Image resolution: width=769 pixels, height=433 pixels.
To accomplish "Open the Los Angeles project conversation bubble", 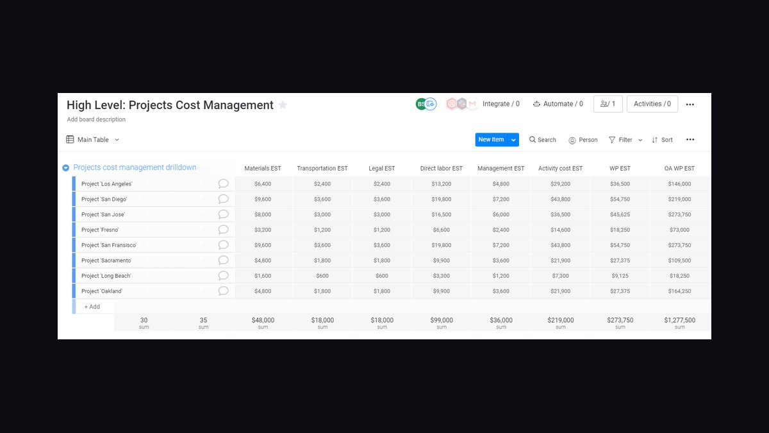I will pos(223,183).
